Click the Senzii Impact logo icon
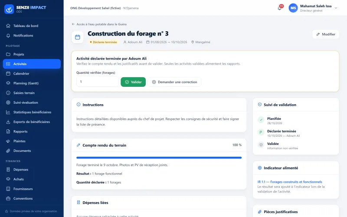 pyautogui.click(x=9, y=9)
